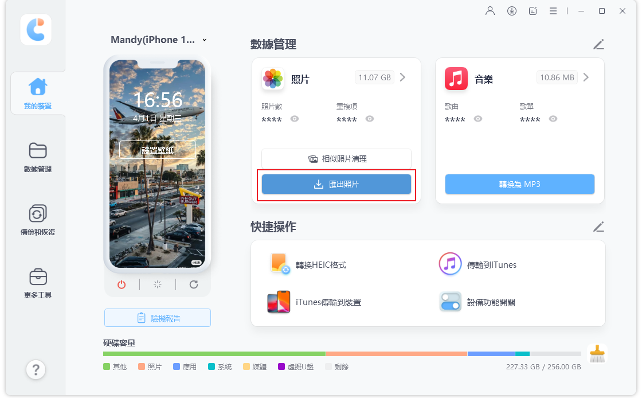
Task: Click the refresh device info icon
Action: (x=194, y=284)
